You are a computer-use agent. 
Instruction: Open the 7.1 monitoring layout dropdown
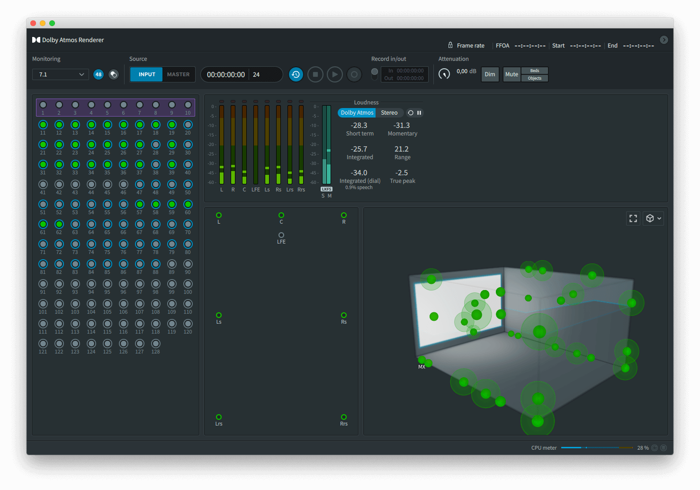coord(60,74)
